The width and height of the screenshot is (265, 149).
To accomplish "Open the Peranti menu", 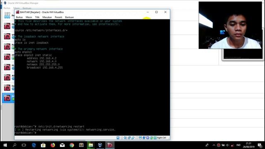I will (x=58, y=17).
